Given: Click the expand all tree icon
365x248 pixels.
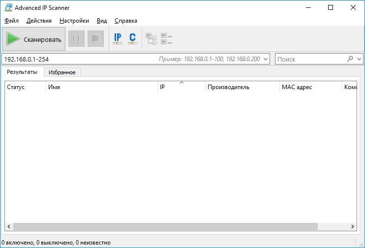Looking at the screenshot, I should [x=152, y=39].
